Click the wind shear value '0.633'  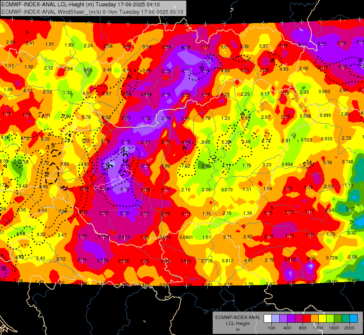pyautogui.click(x=326, y=139)
